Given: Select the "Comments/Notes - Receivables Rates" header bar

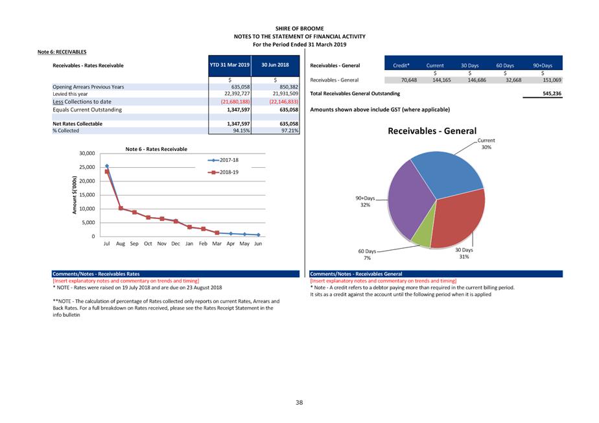Looking at the screenshot, I should 175,274.
